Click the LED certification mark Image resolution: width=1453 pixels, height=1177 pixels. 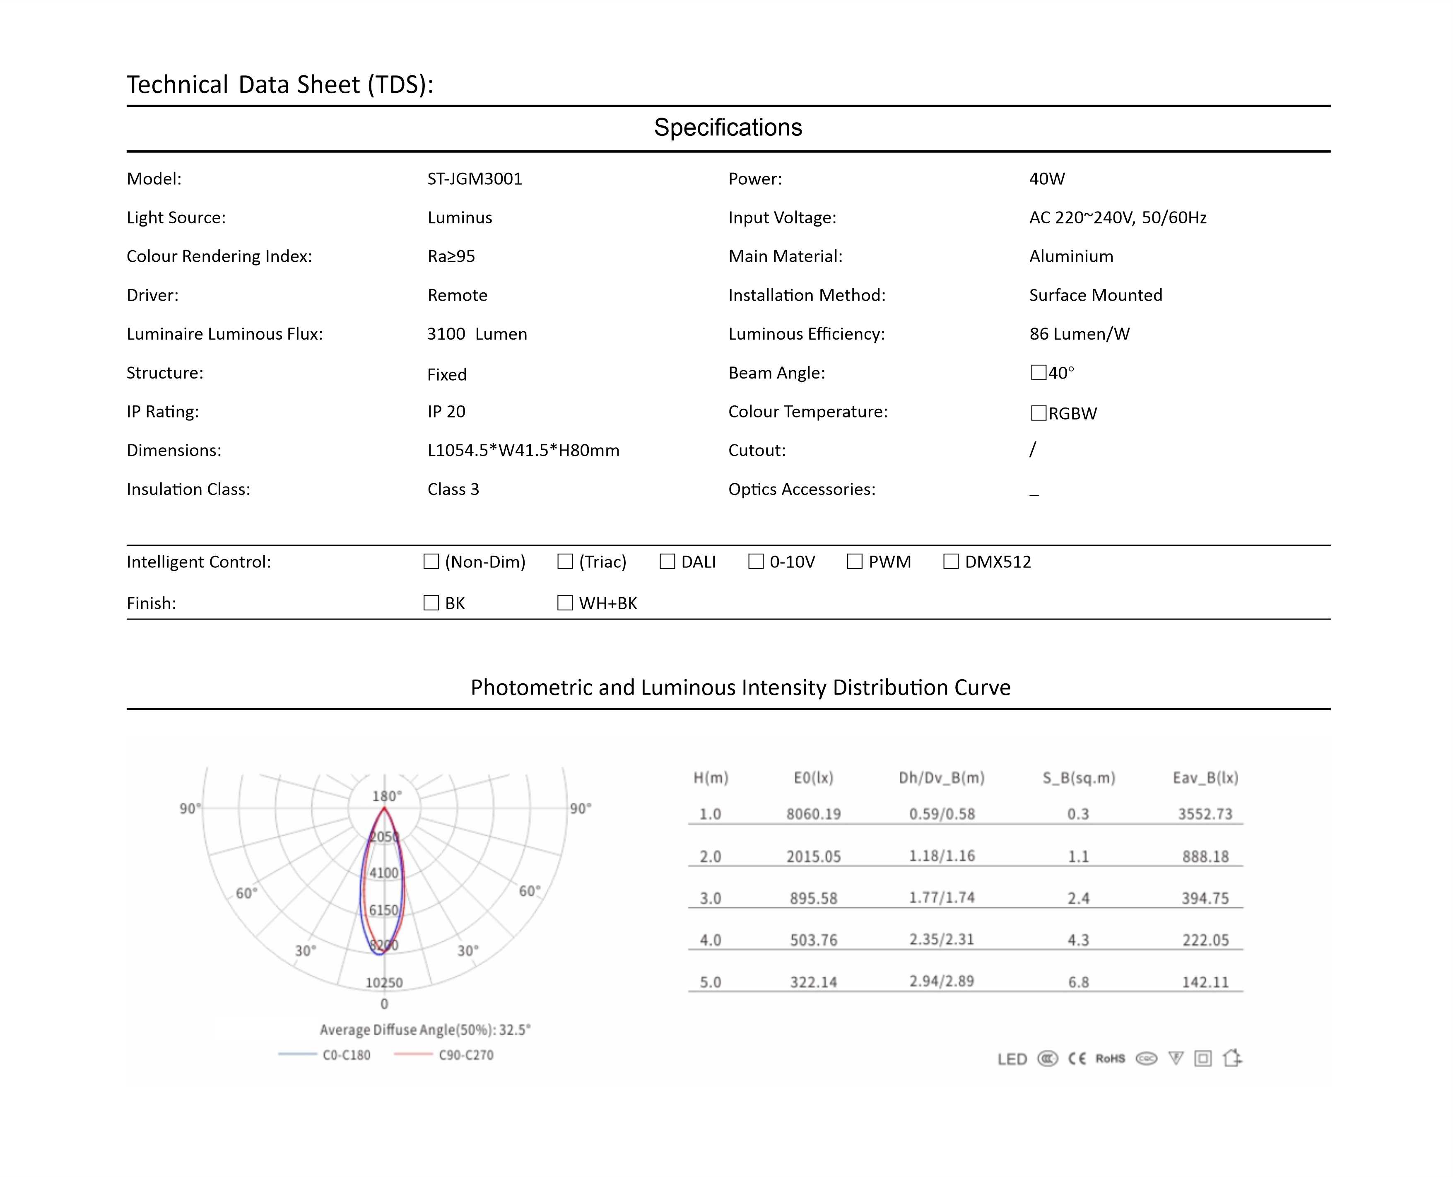(x=1012, y=1059)
